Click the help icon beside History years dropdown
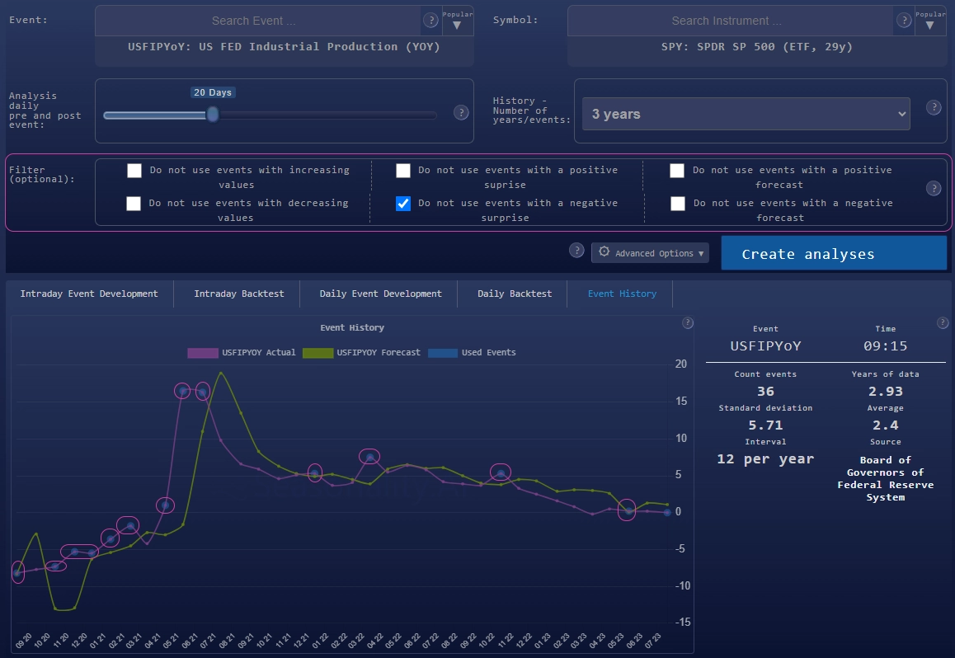This screenshot has width=955, height=658. tap(934, 107)
